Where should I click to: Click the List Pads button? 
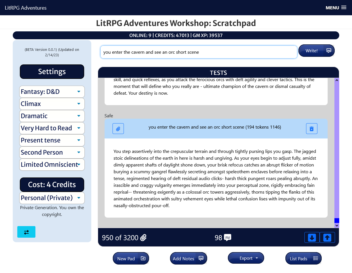click(x=304, y=258)
